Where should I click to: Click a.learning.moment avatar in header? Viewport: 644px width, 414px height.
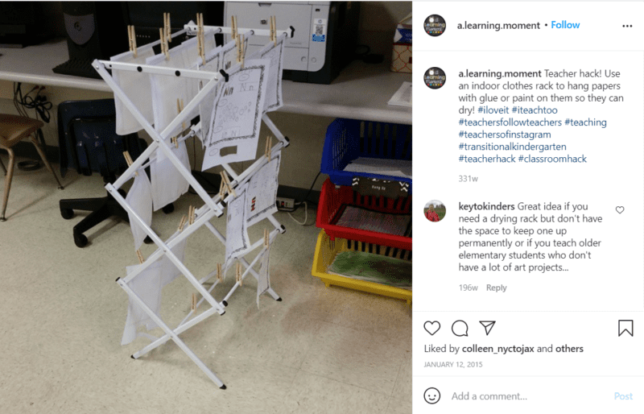435,26
